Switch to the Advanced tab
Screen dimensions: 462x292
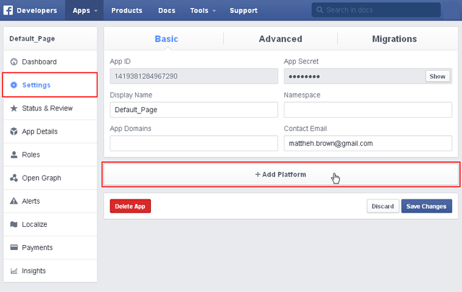[x=281, y=39]
